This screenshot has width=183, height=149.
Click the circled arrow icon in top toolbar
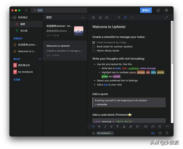pyautogui.click(x=107, y=18)
